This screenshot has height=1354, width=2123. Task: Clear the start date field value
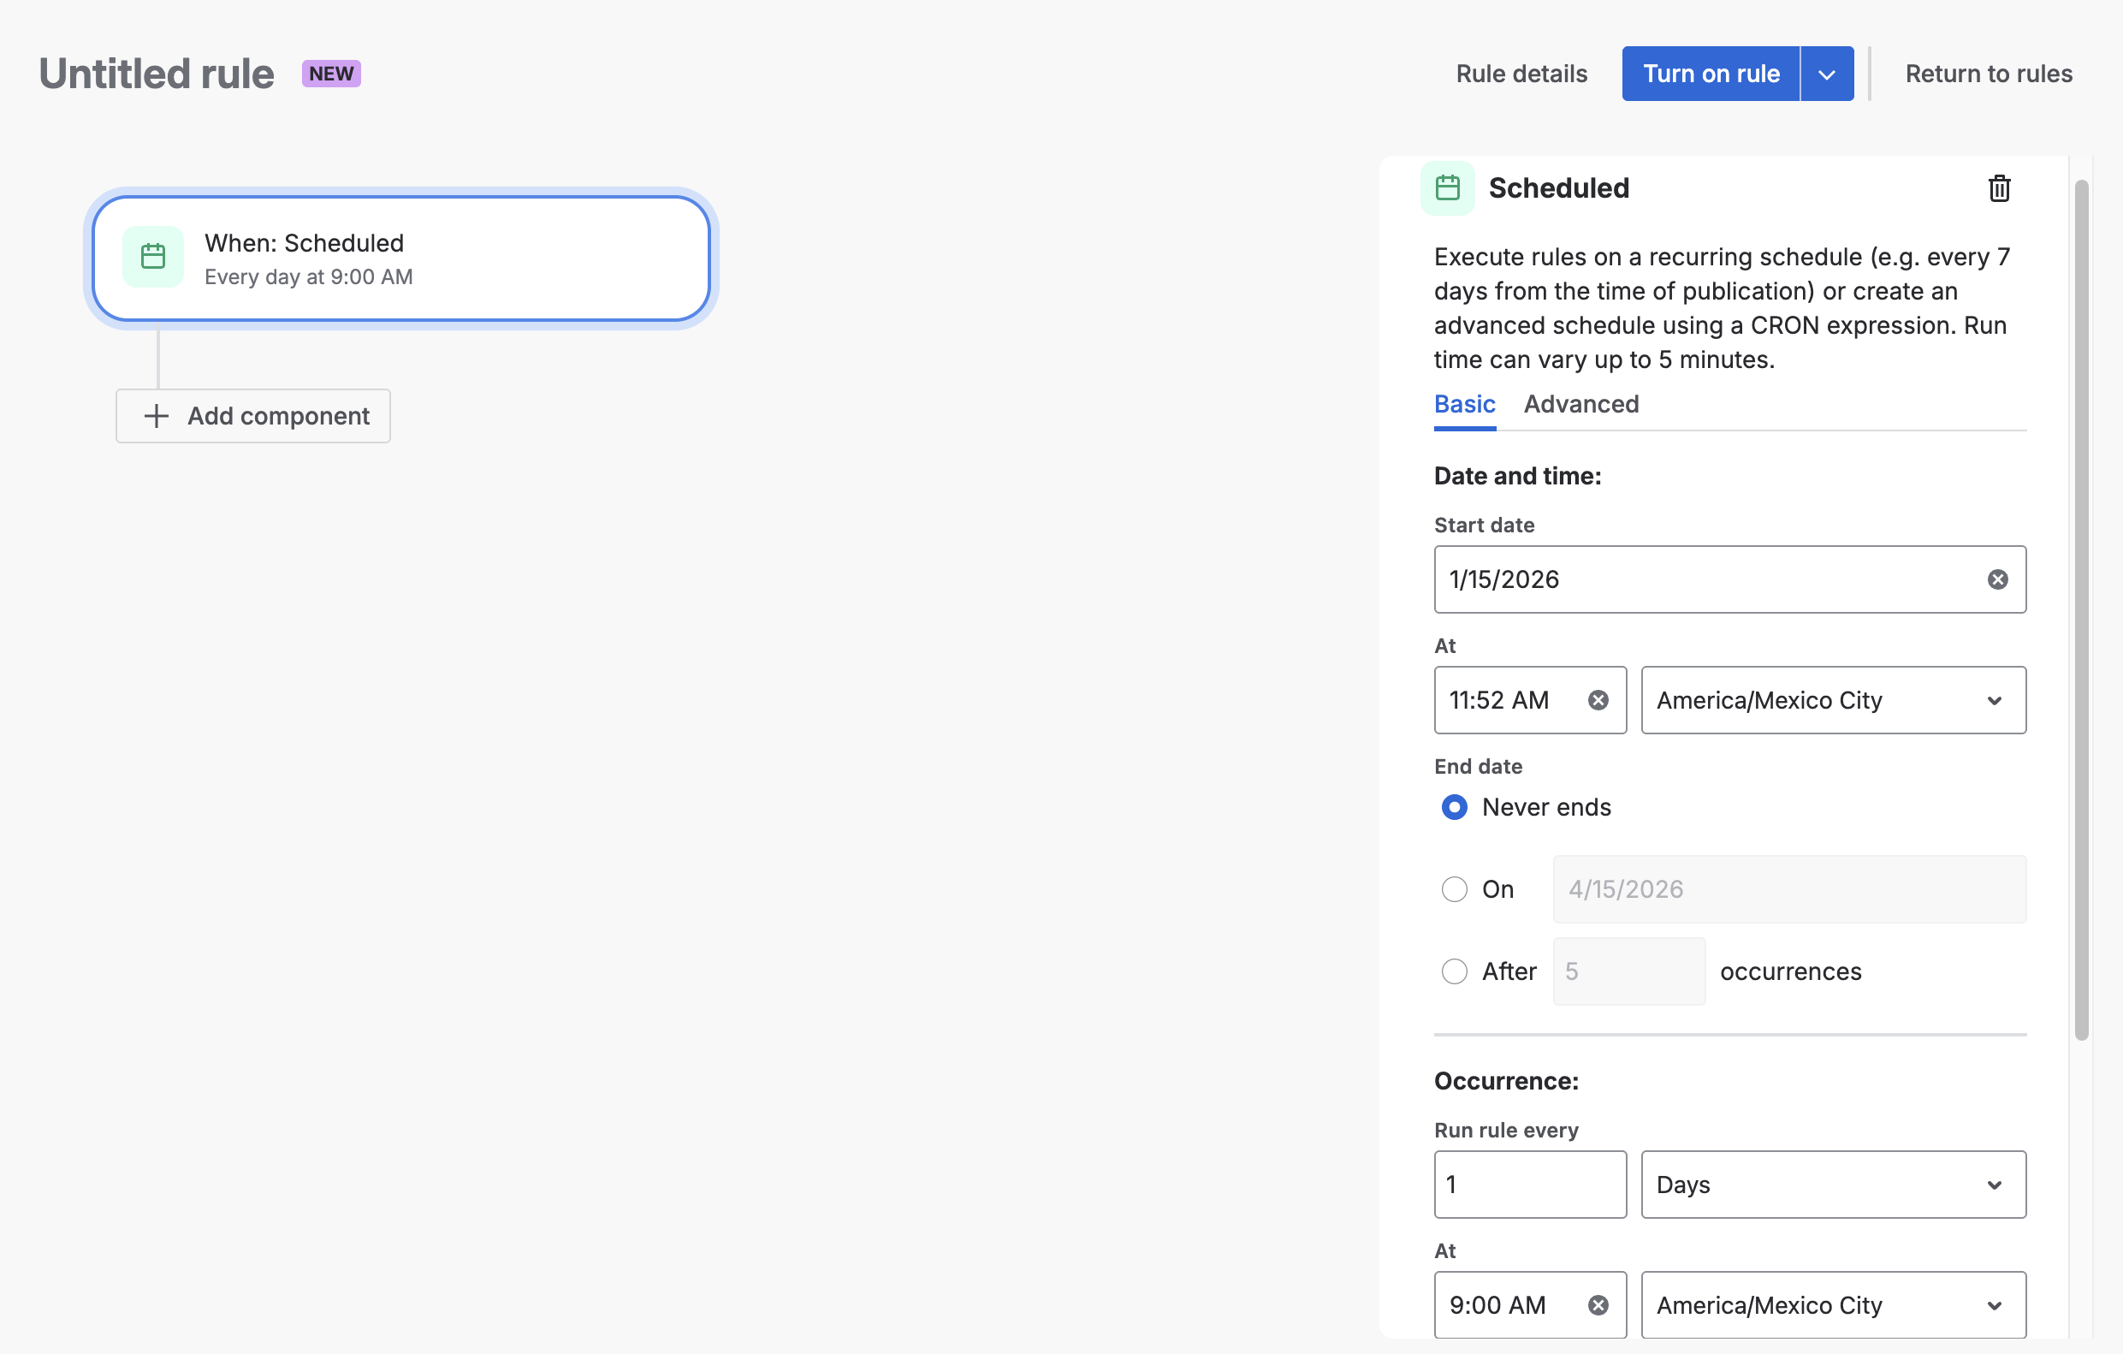1997,579
